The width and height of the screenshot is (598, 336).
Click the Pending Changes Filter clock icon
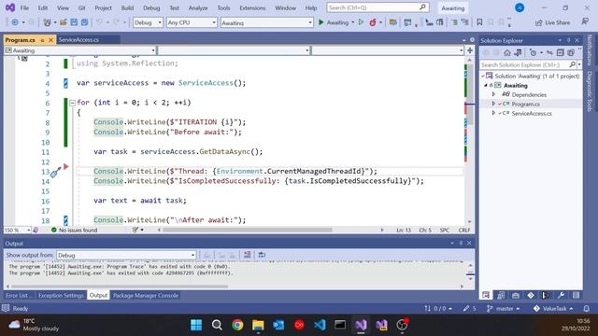534,52
